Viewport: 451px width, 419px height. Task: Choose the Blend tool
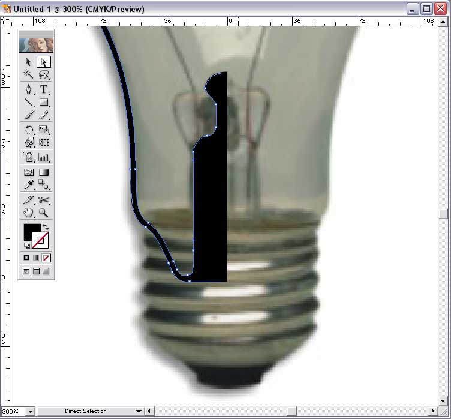click(44, 185)
